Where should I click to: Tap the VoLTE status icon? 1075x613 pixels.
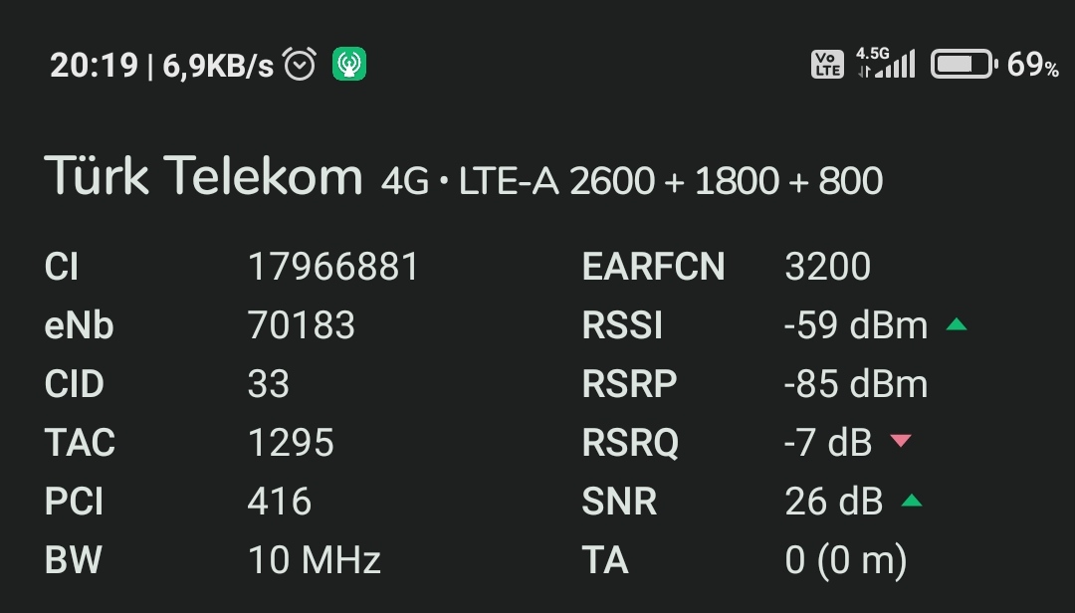[827, 65]
